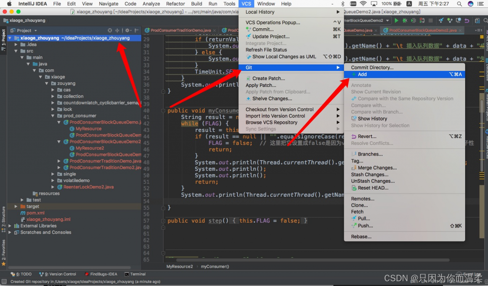Click myConsumer() breadcrumb in editor
The height and width of the screenshot is (286, 488).
[215, 267]
